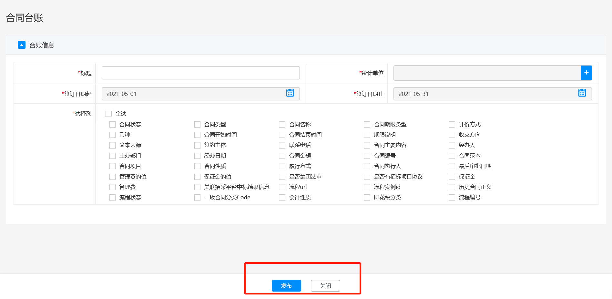The height and width of the screenshot is (299, 612).
Task: Open the 签订日期起 date field
Action: pyautogui.click(x=194, y=94)
